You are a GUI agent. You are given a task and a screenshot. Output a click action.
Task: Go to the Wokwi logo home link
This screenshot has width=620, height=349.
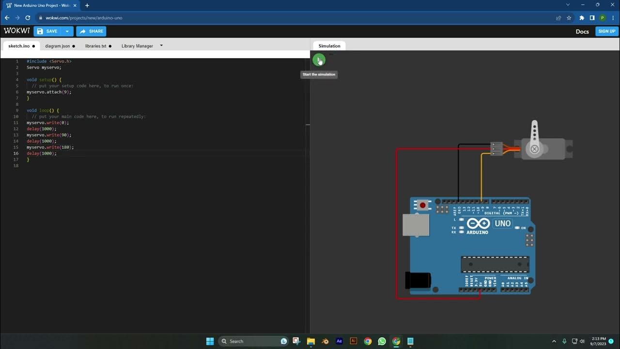tap(16, 31)
